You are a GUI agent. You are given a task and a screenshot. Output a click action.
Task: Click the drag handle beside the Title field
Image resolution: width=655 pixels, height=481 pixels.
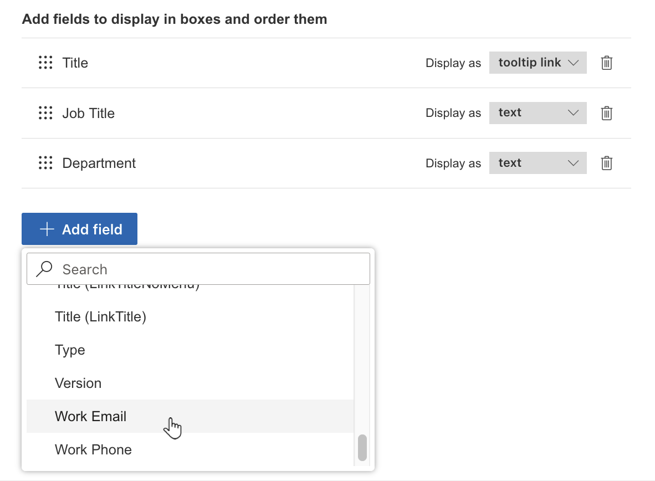[x=45, y=63]
